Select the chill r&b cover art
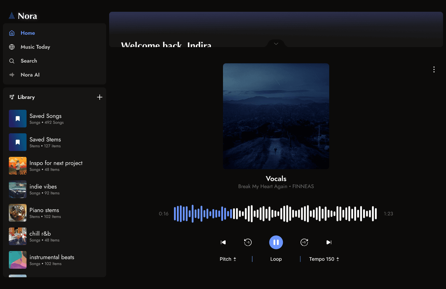The image size is (446, 289). pyautogui.click(x=18, y=236)
